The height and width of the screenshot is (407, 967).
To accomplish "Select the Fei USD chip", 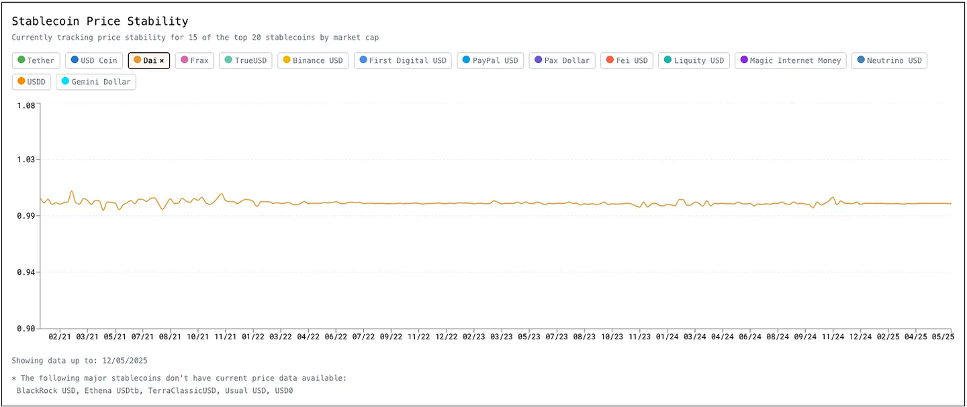I will click(x=627, y=60).
